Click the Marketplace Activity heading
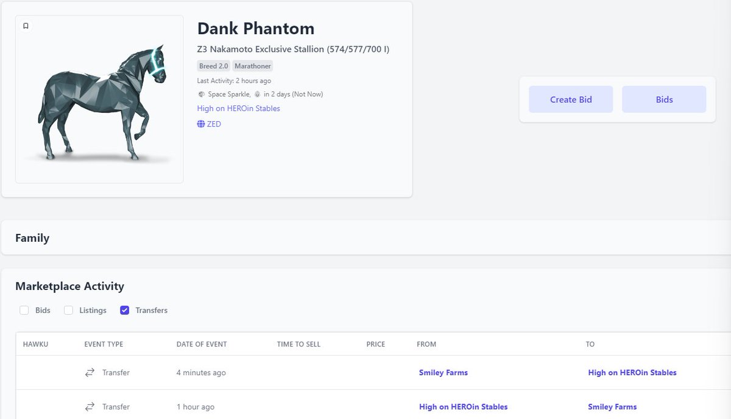The height and width of the screenshot is (419, 731). coord(69,286)
